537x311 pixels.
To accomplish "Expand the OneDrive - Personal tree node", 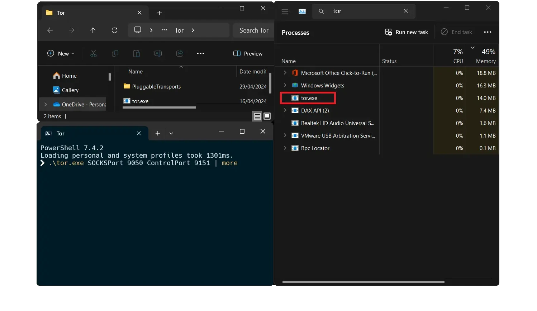I will (46, 104).
